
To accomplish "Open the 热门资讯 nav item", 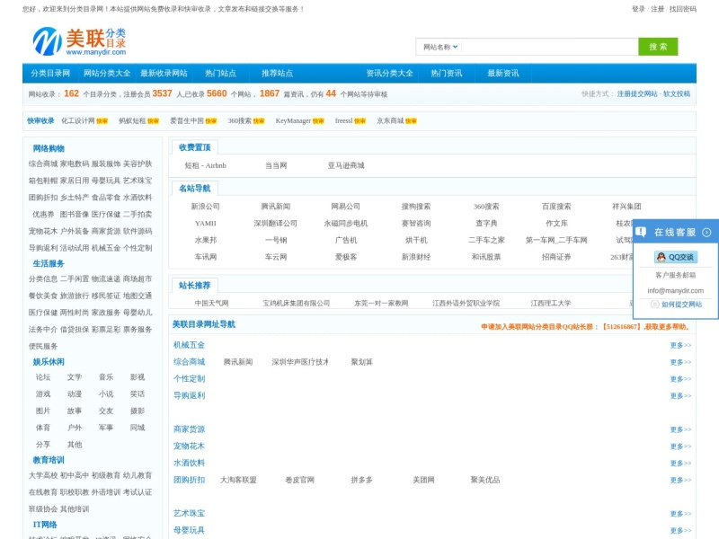I will (x=447, y=74).
